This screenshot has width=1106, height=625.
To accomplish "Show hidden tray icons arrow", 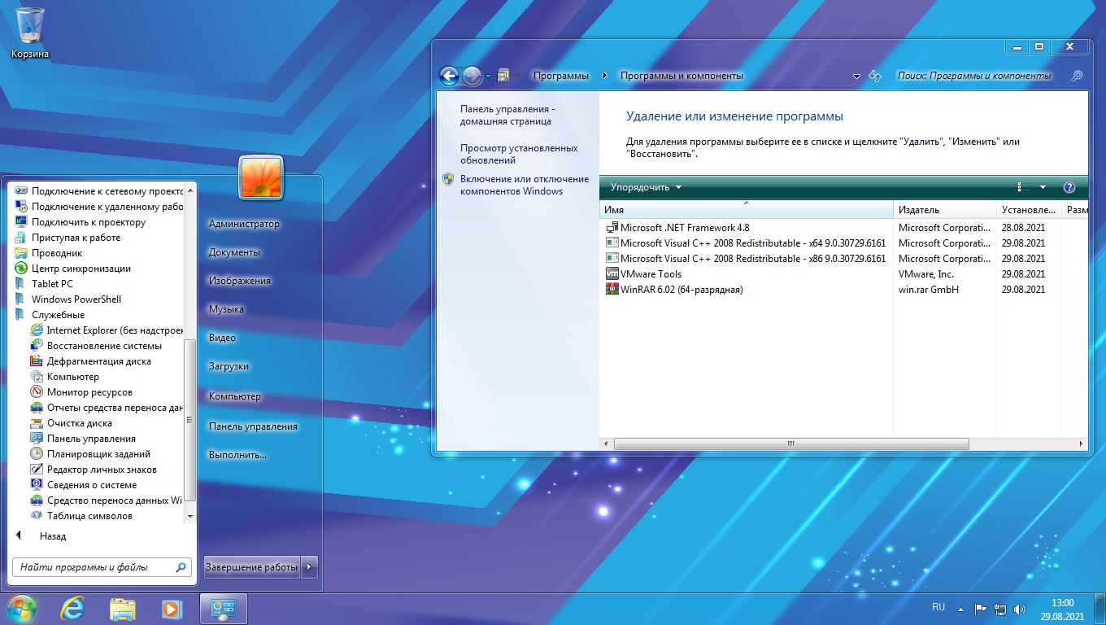I will click(961, 608).
